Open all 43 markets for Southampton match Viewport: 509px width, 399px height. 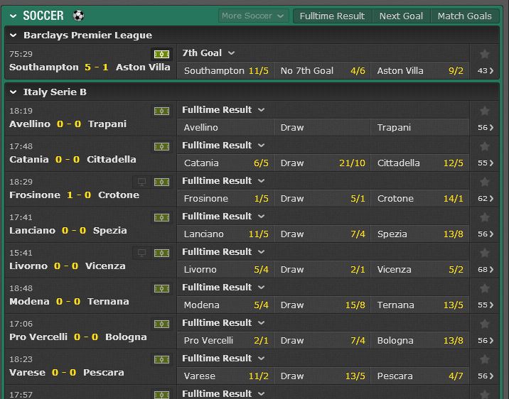coord(486,71)
